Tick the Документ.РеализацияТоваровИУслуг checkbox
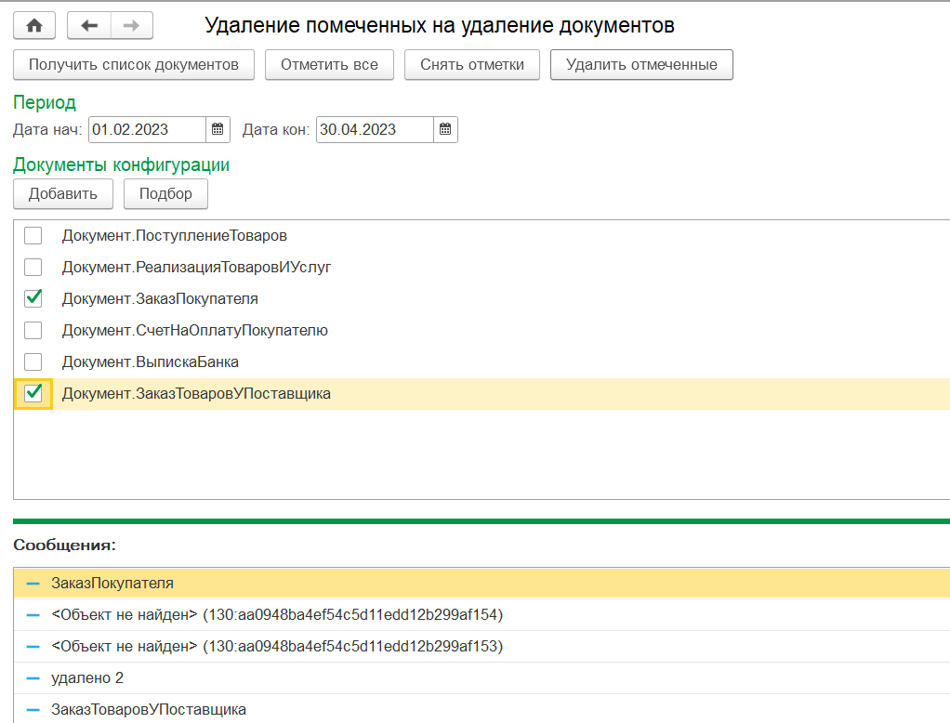950x723 pixels. coord(33,267)
